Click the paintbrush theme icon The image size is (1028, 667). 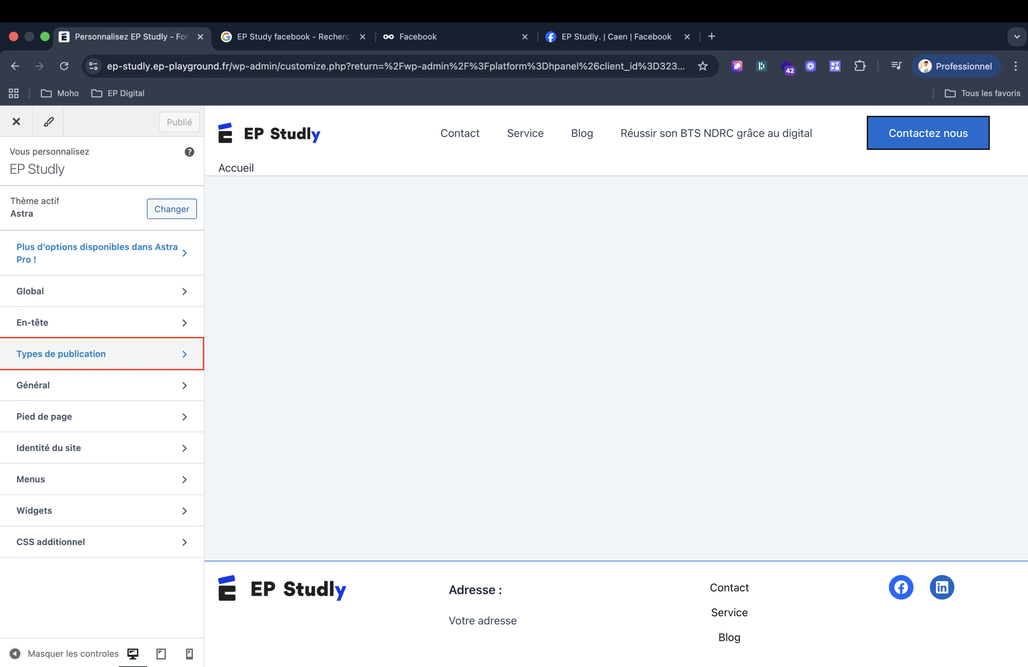coord(48,122)
